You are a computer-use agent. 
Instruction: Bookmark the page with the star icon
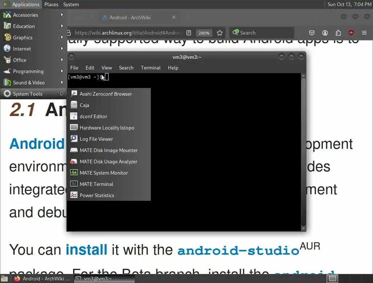pyautogui.click(x=220, y=33)
